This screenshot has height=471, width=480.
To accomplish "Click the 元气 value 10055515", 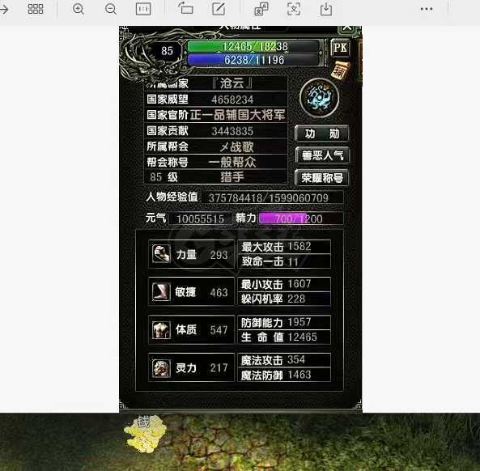I will (200, 219).
